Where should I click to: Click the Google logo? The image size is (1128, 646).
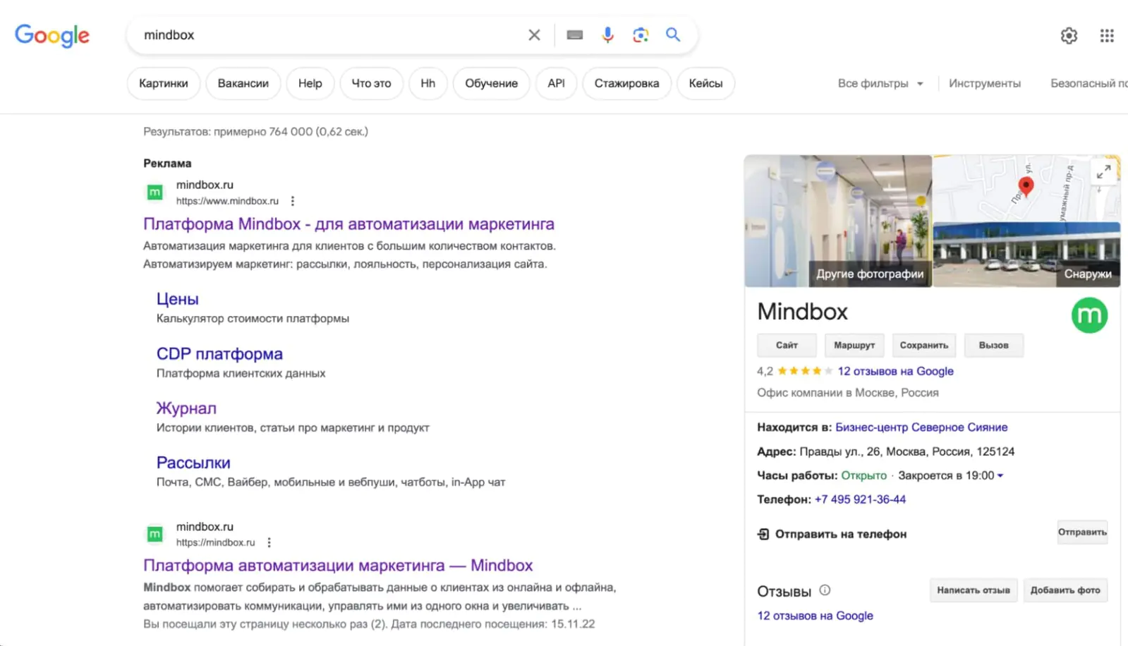click(52, 35)
